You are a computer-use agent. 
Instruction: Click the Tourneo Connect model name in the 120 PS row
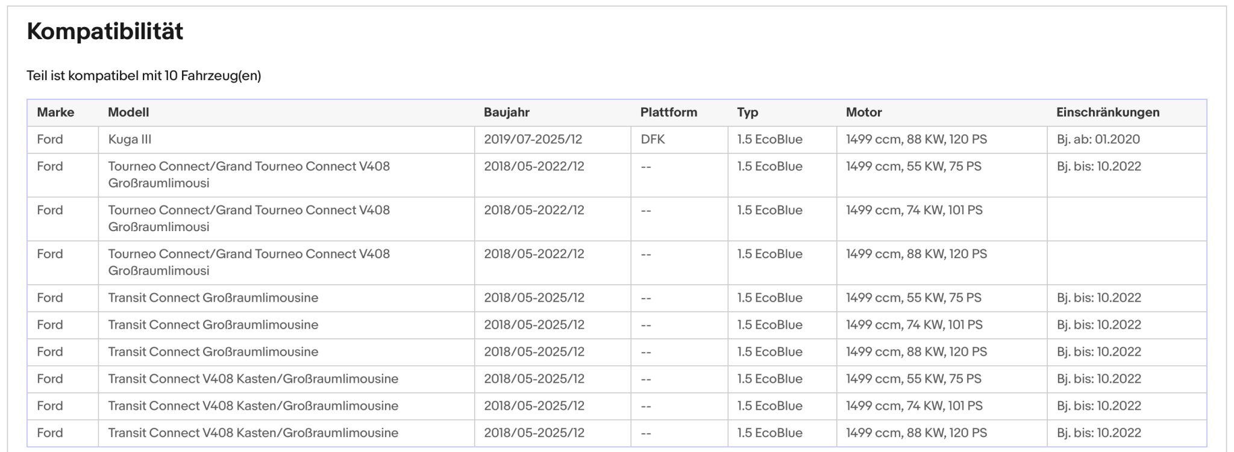(249, 263)
